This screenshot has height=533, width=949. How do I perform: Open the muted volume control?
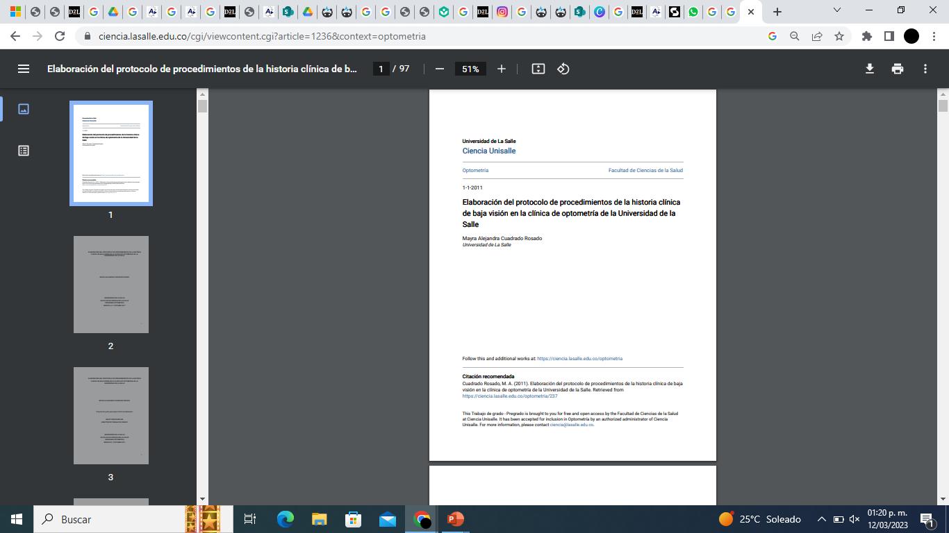855,519
